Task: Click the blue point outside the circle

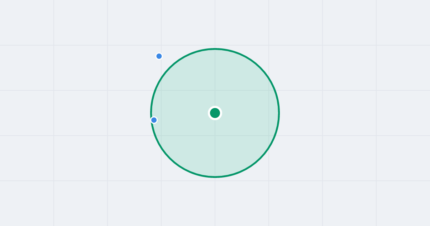Action: click(159, 56)
